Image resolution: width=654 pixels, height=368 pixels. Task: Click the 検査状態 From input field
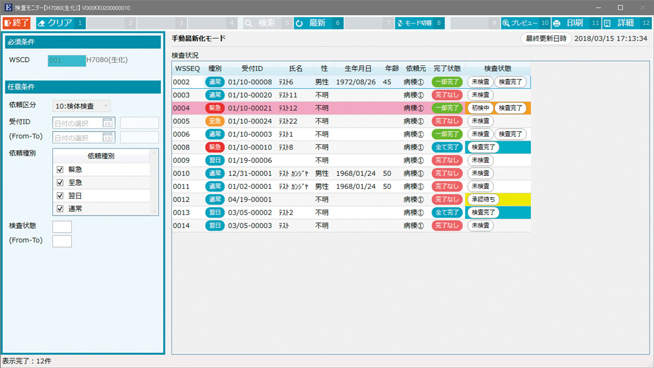pyautogui.click(x=61, y=227)
